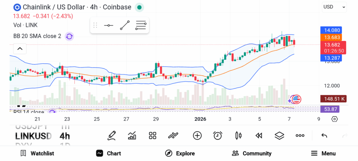The image size is (358, 161).
Task: Open the layout grid icon
Action: pyautogui.click(x=152, y=136)
